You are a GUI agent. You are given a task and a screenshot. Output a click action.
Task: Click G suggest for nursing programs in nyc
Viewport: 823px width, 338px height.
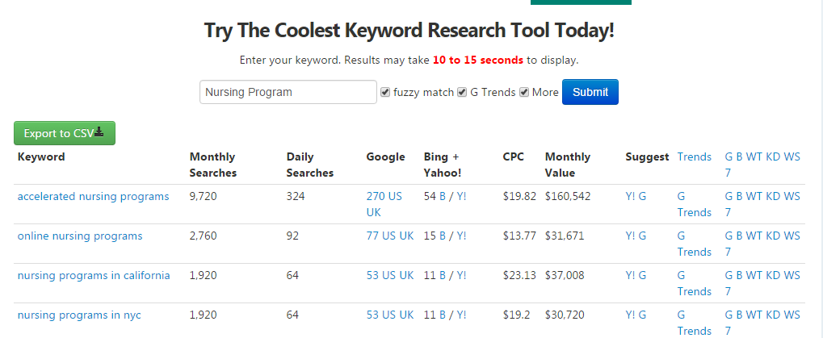(x=642, y=315)
